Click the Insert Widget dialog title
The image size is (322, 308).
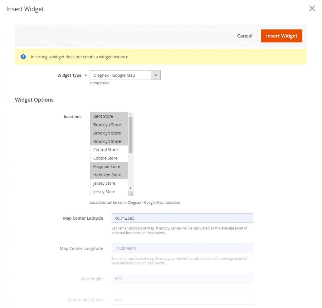[25, 9]
